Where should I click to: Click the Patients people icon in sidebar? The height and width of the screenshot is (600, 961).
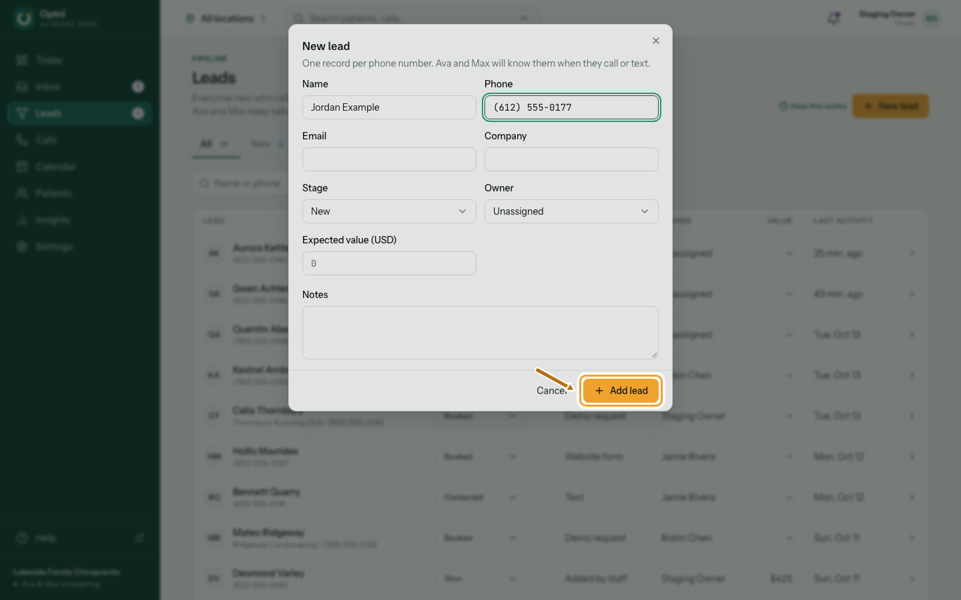[x=22, y=193]
